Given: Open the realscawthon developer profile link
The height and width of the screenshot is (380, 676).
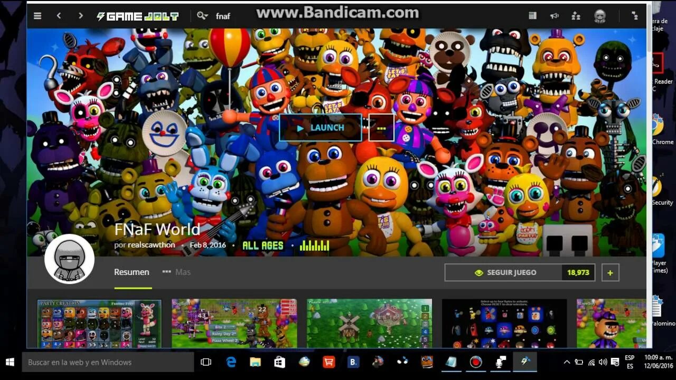Looking at the screenshot, I should [152, 245].
